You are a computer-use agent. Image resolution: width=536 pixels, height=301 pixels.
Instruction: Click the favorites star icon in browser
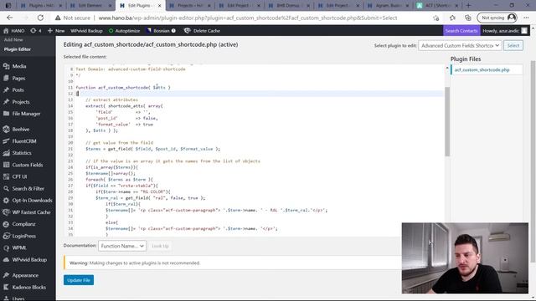(452, 18)
